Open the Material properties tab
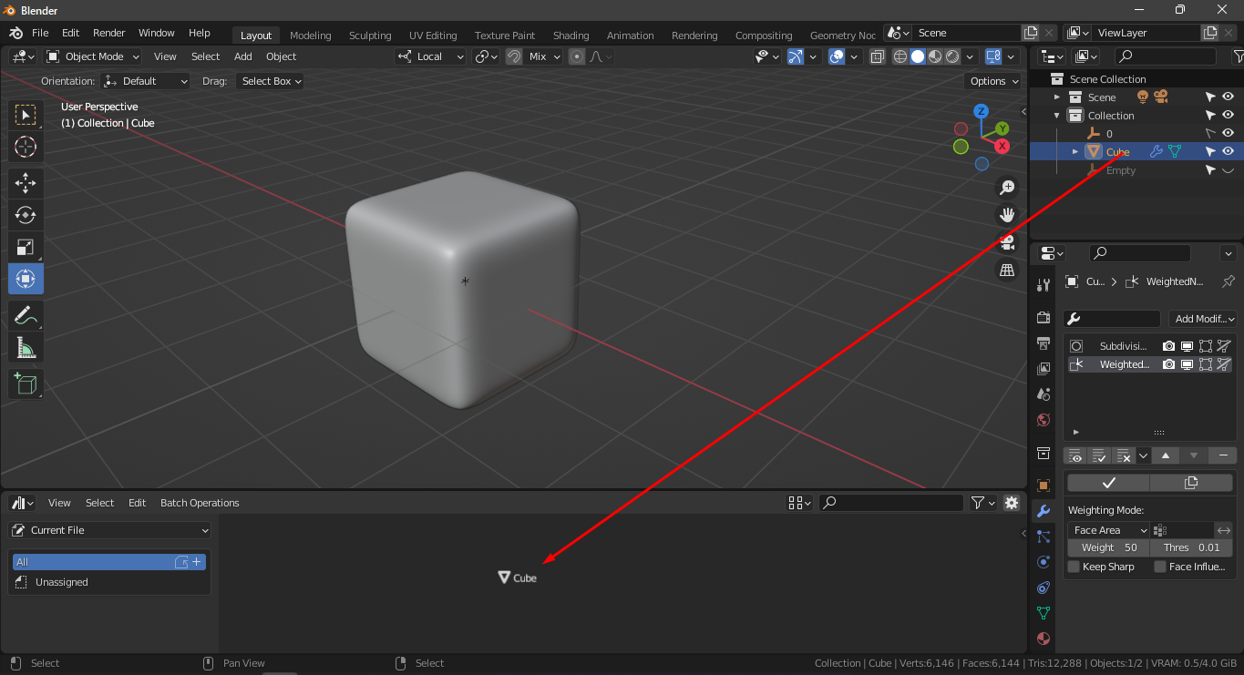Viewport: 1244px width, 675px height. point(1044,639)
